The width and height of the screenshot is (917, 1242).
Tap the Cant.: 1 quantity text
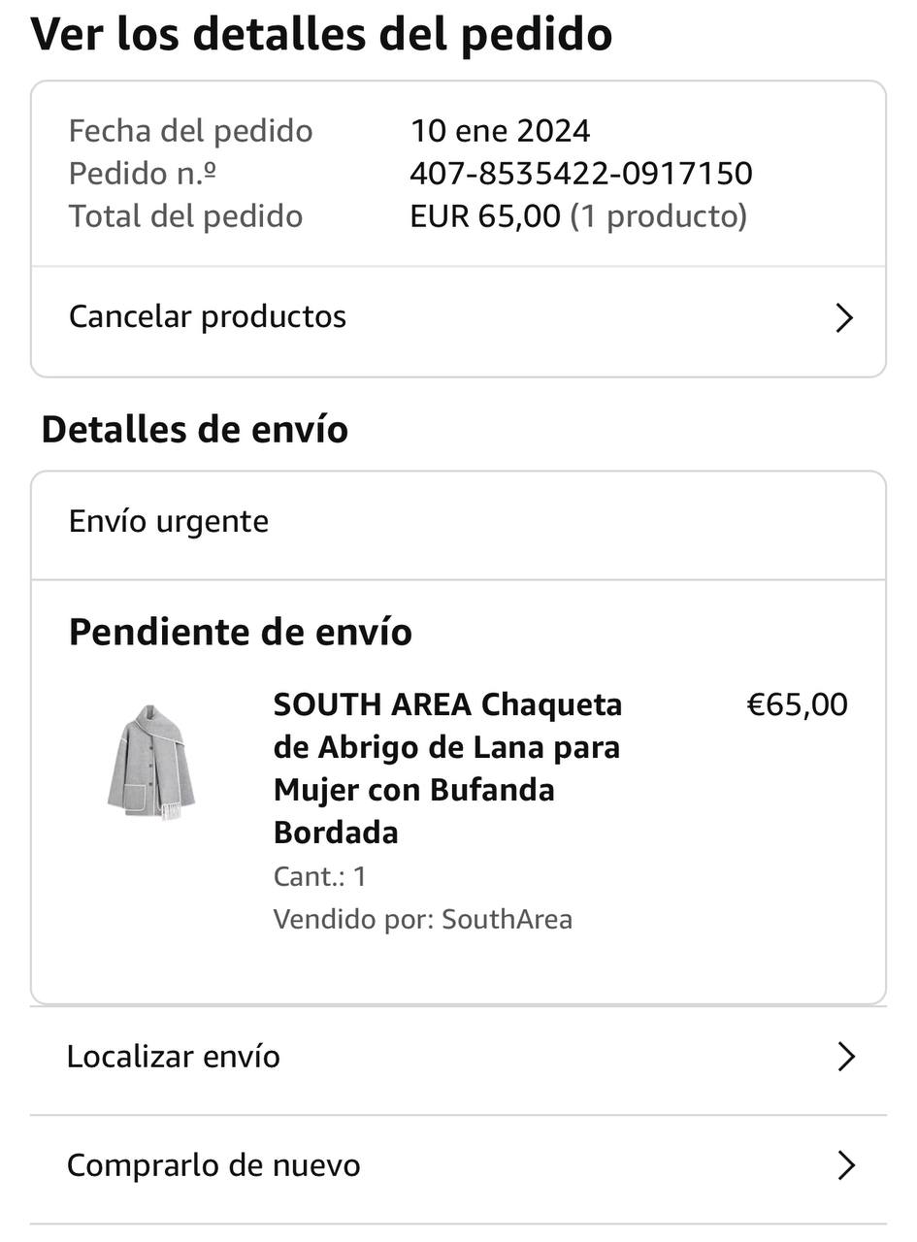tap(320, 876)
